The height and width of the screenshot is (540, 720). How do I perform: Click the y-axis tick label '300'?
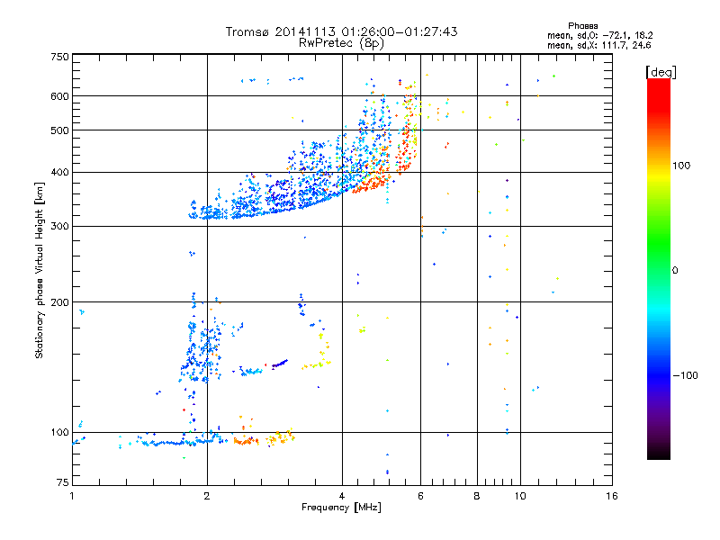pos(59,226)
